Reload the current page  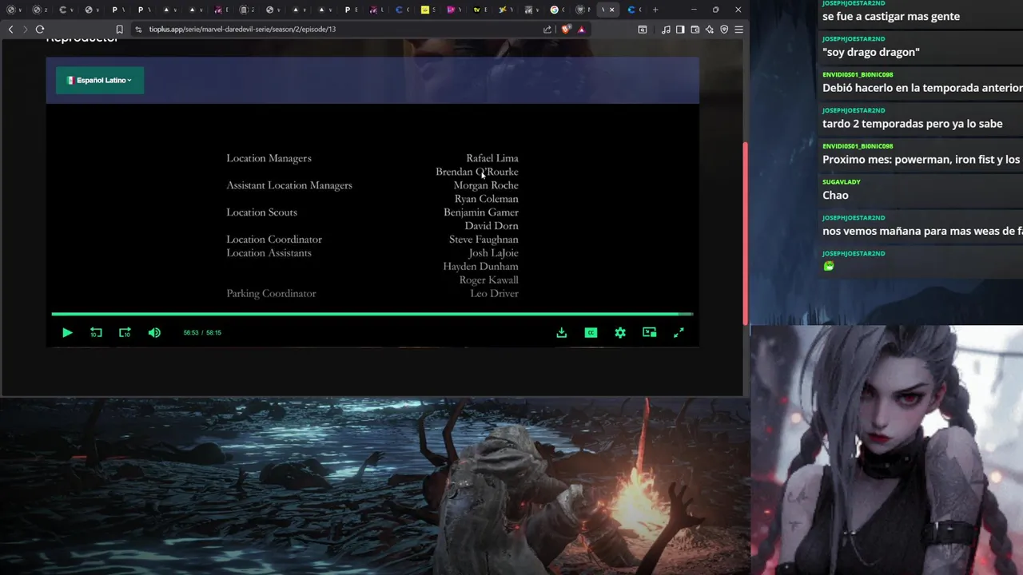(x=40, y=30)
